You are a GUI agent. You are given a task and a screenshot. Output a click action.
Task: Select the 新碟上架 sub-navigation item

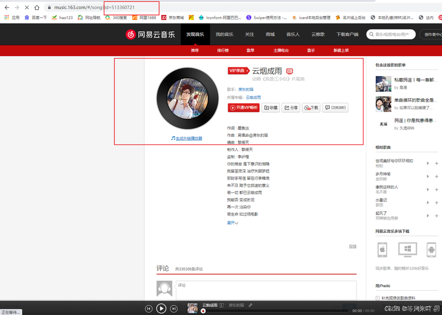pos(341,50)
